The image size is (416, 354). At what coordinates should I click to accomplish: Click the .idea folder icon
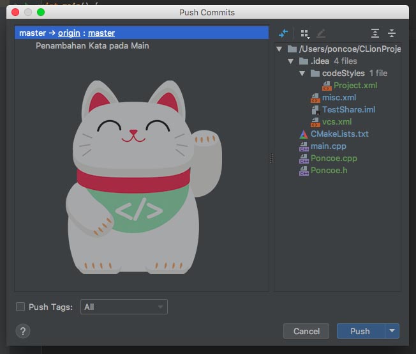point(304,61)
